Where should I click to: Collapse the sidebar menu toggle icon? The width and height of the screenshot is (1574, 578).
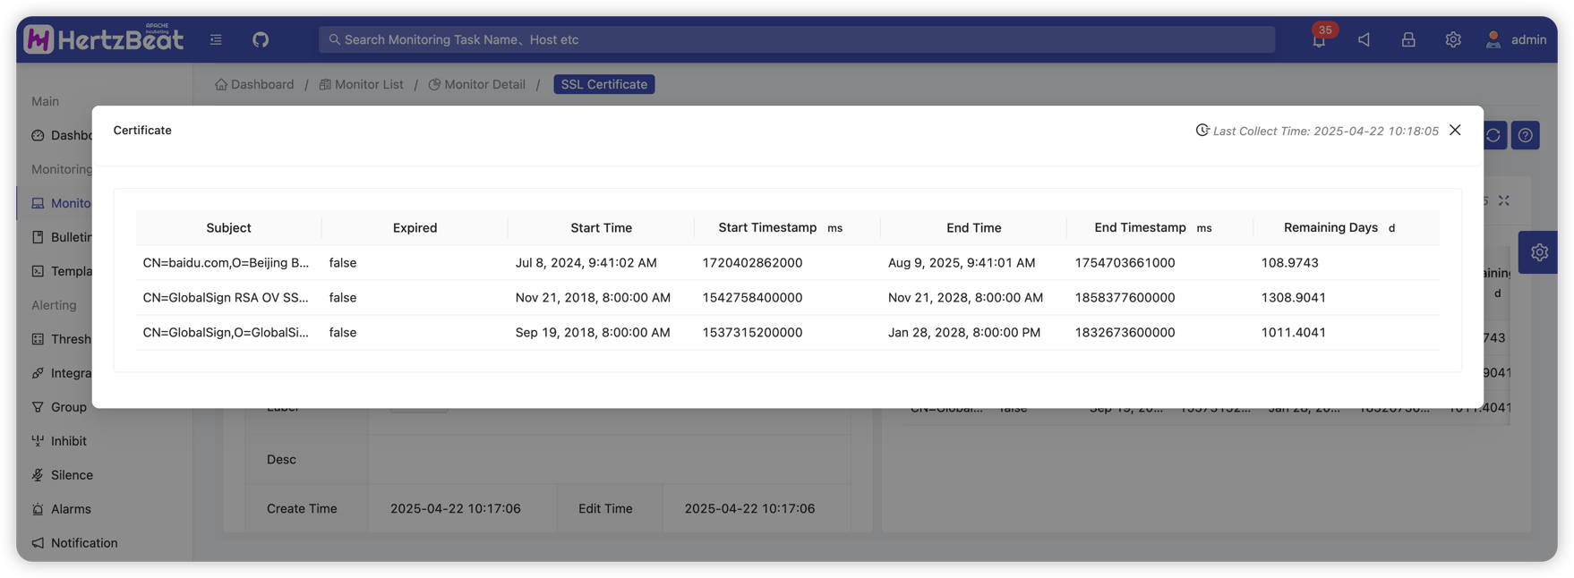pos(216,39)
